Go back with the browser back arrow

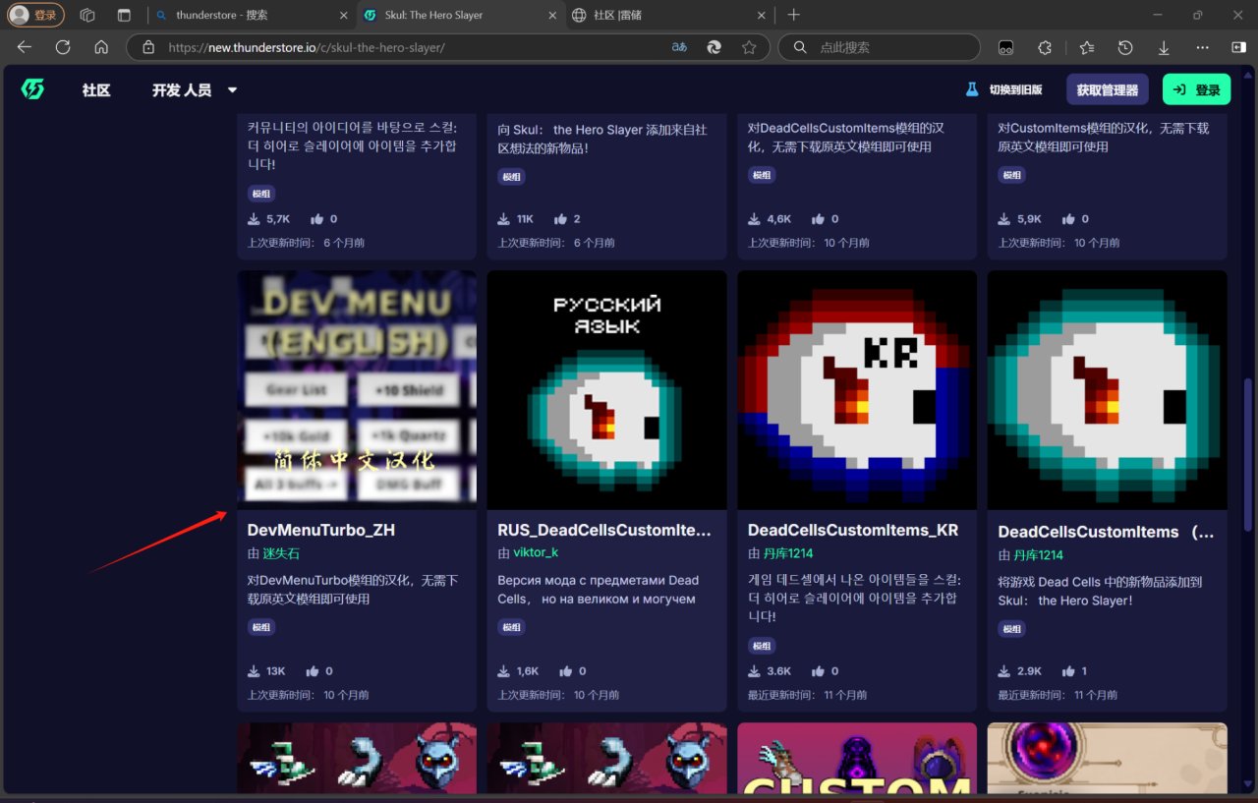click(x=25, y=47)
